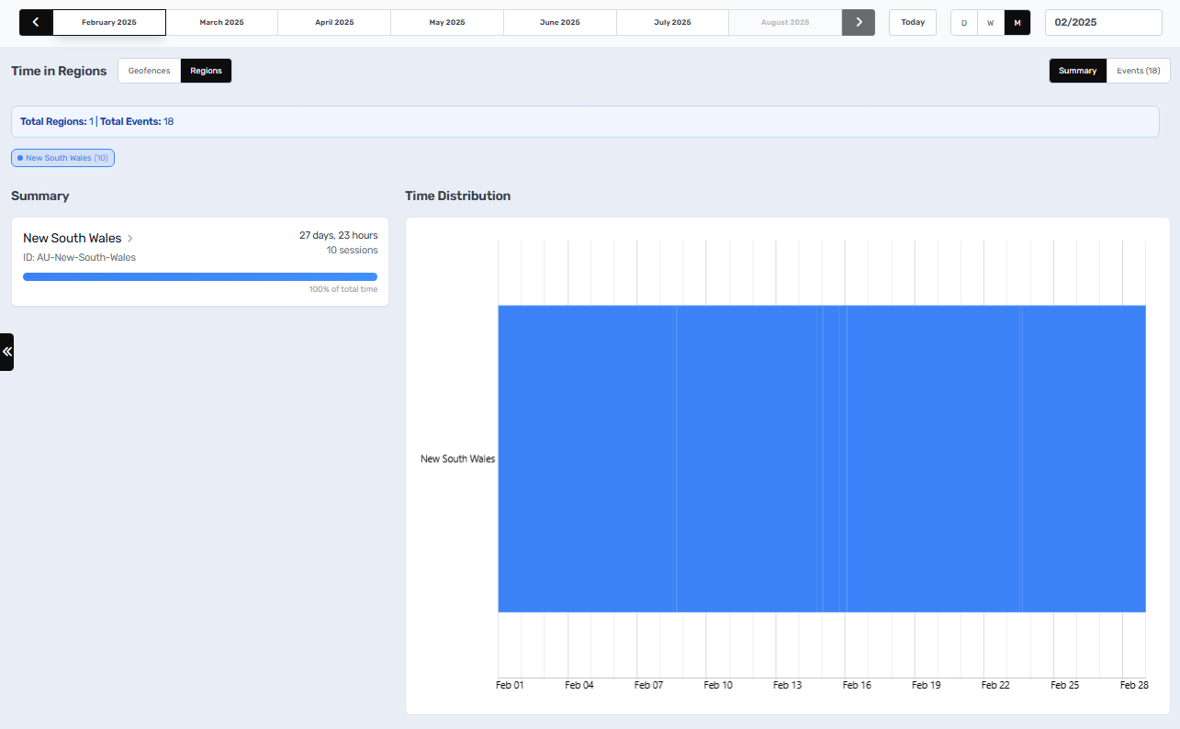Go to previous months with left arrow
The image size is (1180, 729).
tap(36, 22)
